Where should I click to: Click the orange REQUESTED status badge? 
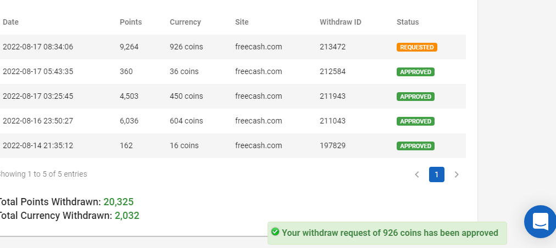coord(416,47)
